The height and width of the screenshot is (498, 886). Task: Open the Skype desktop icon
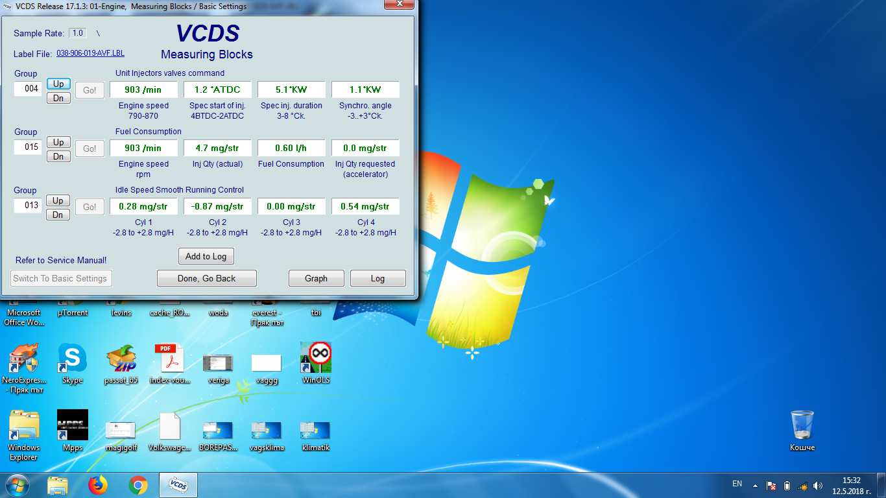pyautogui.click(x=72, y=359)
